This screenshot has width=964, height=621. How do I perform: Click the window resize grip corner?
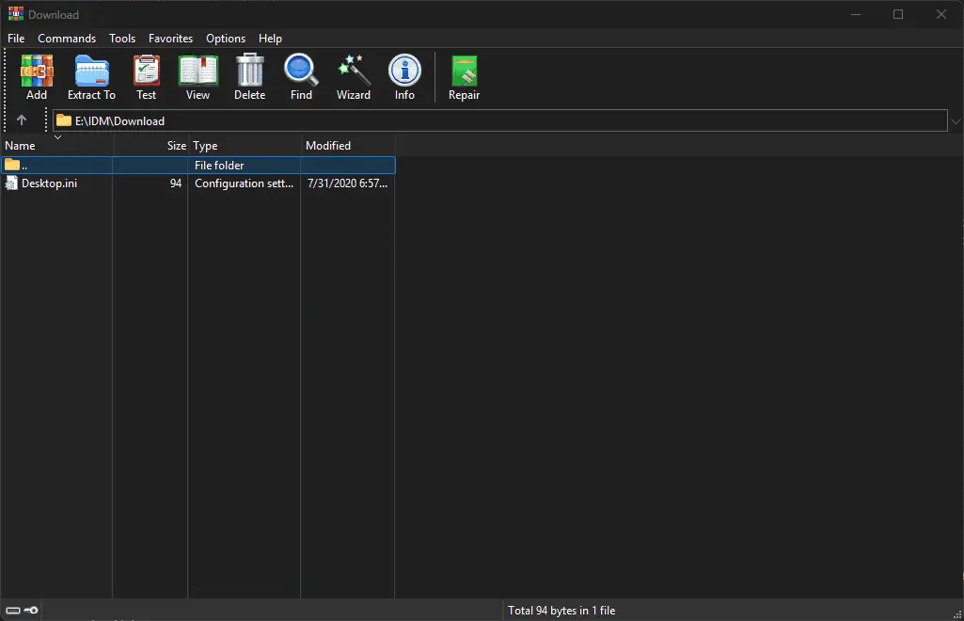(957, 614)
